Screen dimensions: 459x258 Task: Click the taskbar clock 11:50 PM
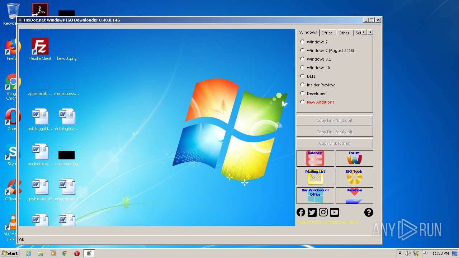440,253
